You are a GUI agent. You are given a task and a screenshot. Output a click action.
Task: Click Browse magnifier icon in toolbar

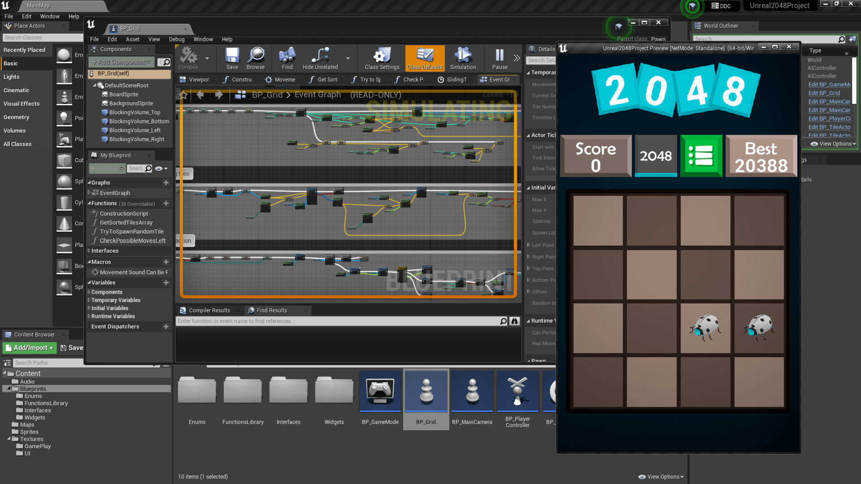(x=256, y=58)
